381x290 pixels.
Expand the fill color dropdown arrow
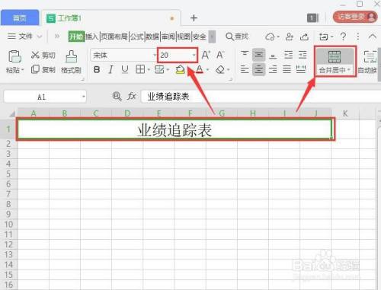[x=188, y=69]
